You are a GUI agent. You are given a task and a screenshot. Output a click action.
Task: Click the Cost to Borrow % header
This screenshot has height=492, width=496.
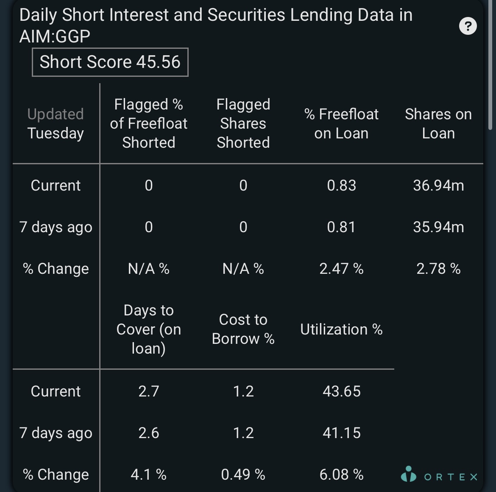pos(243,329)
